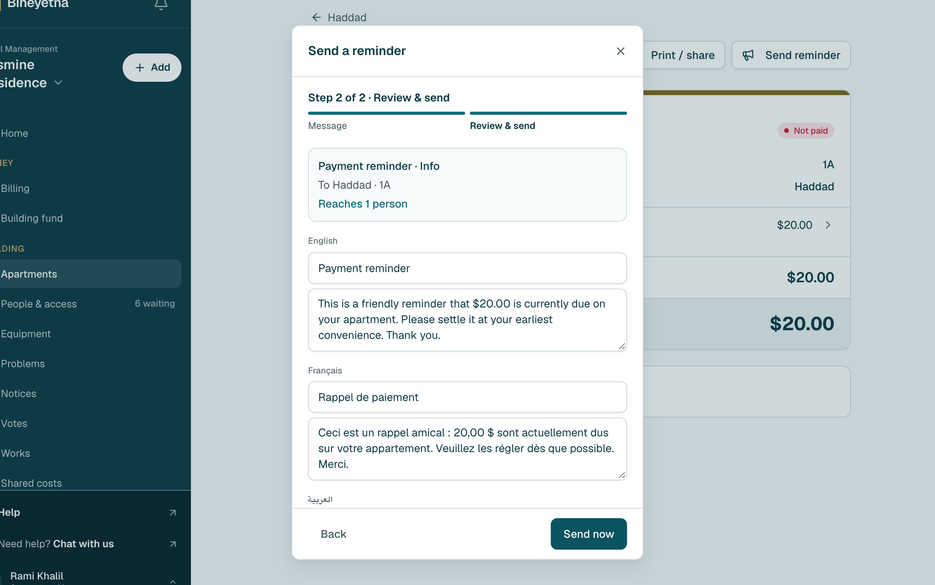Open Votes in the sidebar

(x=91, y=423)
